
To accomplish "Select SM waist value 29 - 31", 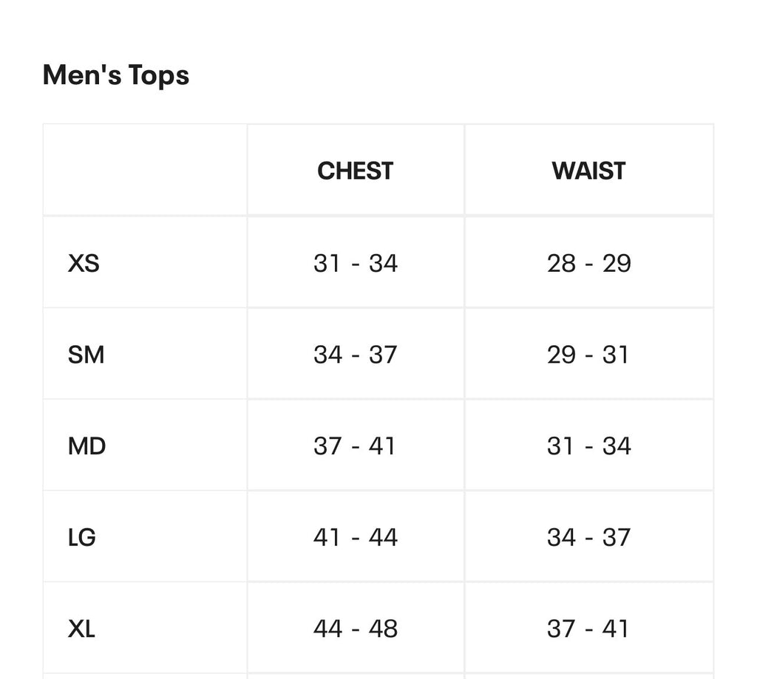I will (588, 355).
